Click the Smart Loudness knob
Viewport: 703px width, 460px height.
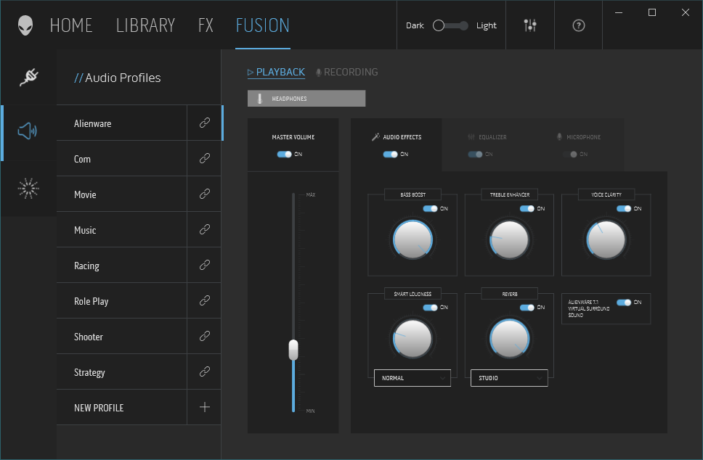point(413,339)
